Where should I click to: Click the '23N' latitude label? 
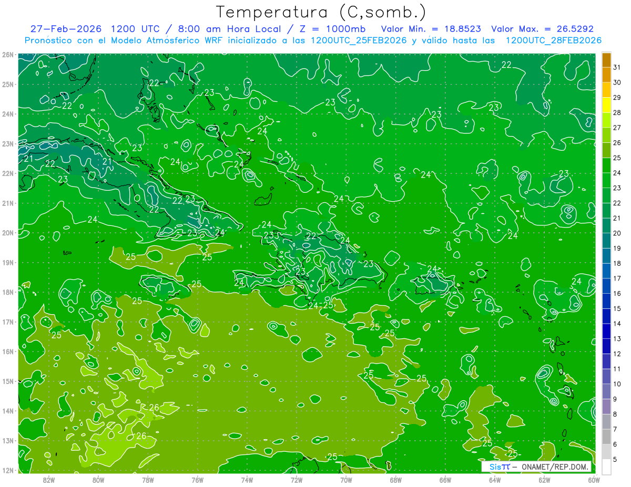click(x=7, y=144)
